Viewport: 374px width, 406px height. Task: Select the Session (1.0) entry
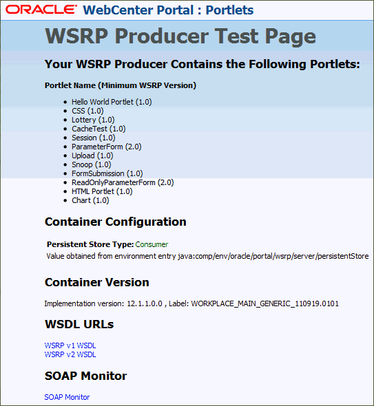pyautogui.click(x=93, y=138)
